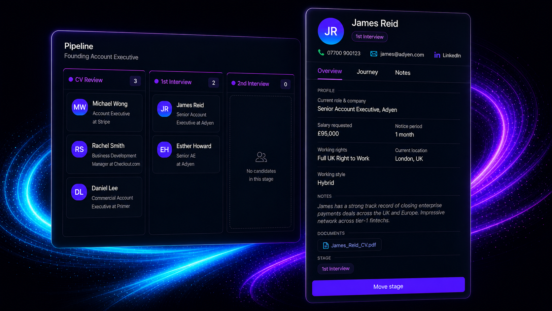
Task: Click the email envelope icon
Action: 374,54
